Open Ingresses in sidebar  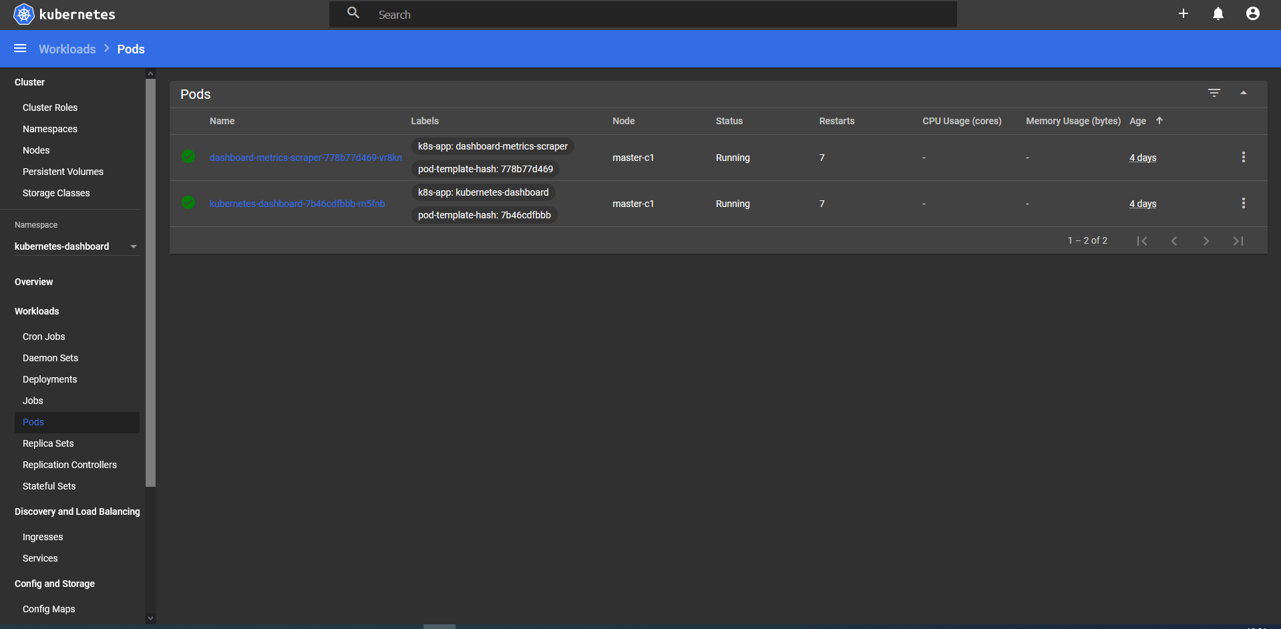pyautogui.click(x=43, y=537)
